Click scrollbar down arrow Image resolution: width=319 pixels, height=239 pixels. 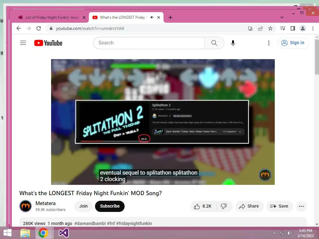point(317,224)
